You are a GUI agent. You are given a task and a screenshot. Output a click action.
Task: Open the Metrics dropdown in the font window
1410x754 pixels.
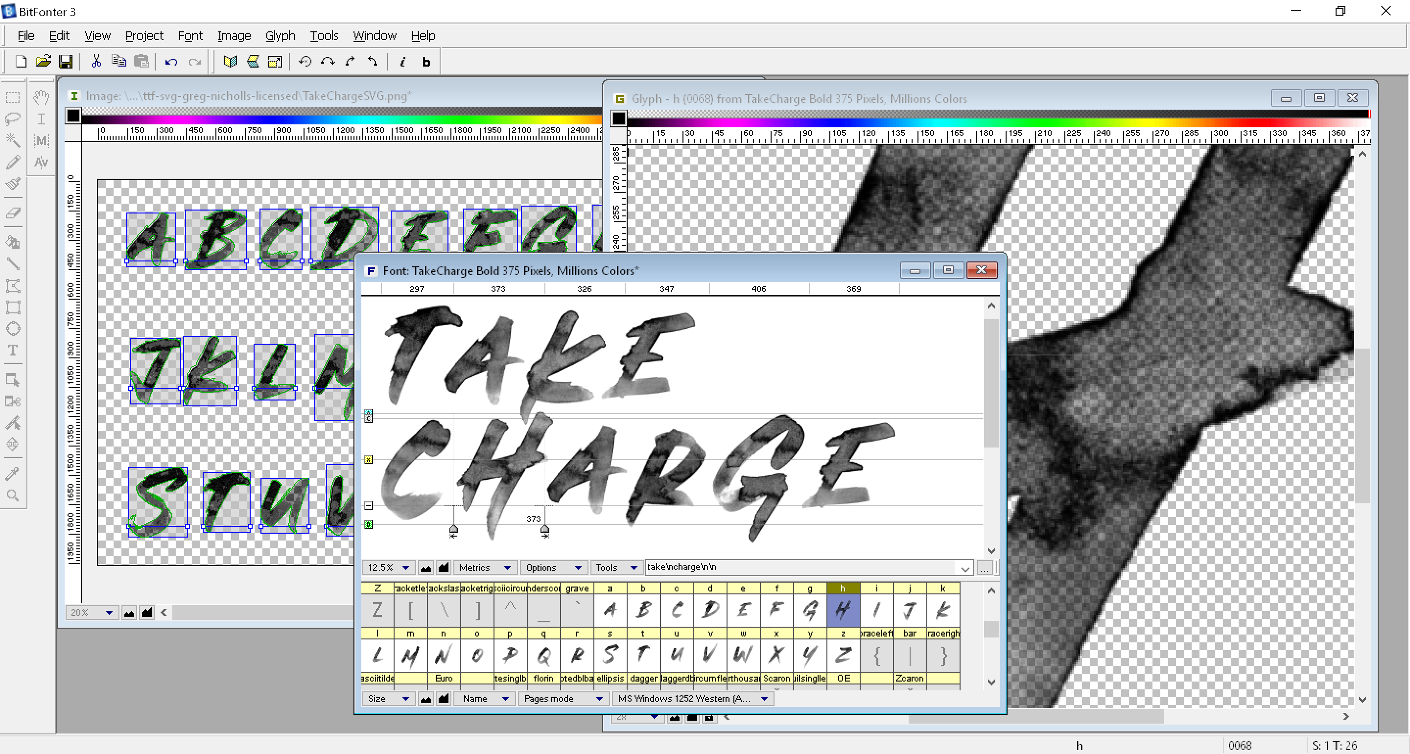[485, 568]
